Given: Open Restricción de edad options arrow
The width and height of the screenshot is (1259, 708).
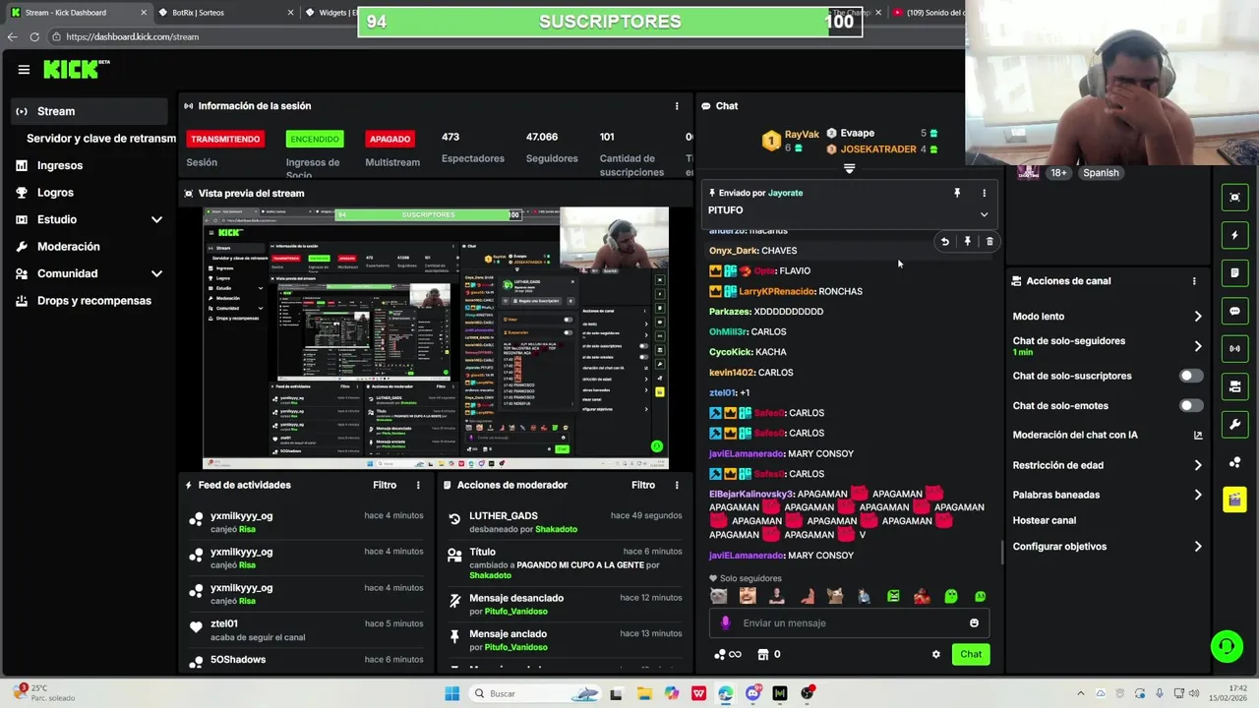Looking at the screenshot, I should 1198,465.
